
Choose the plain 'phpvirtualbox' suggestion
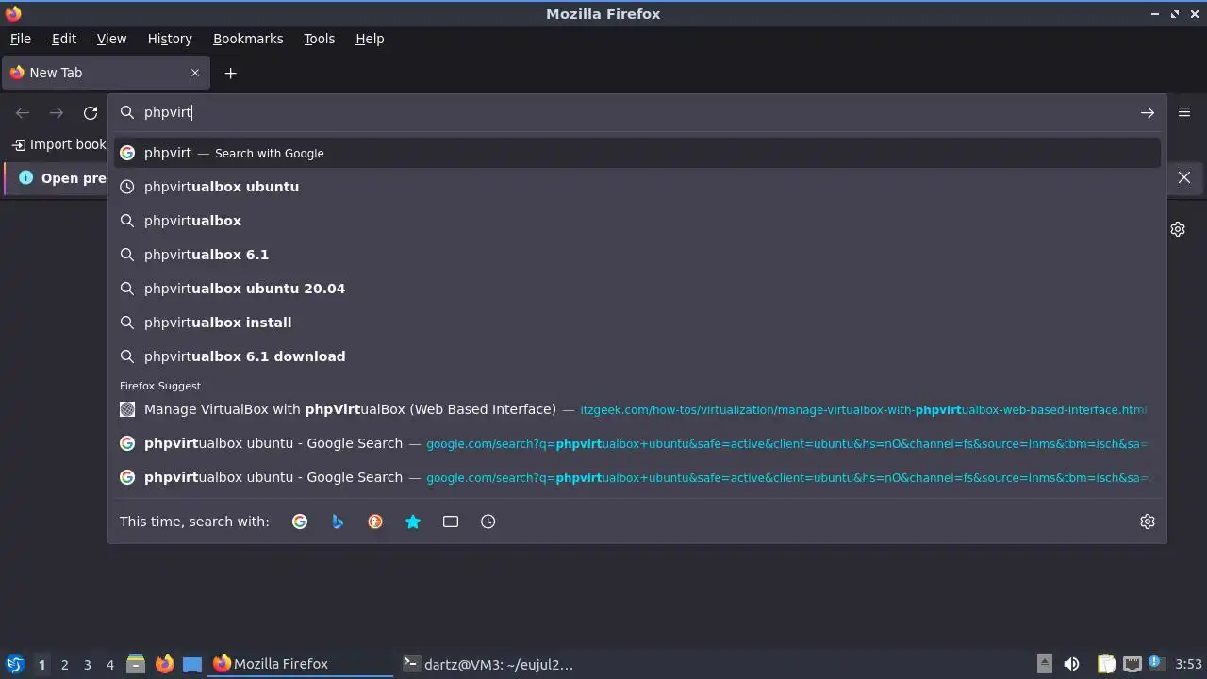[637, 221]
